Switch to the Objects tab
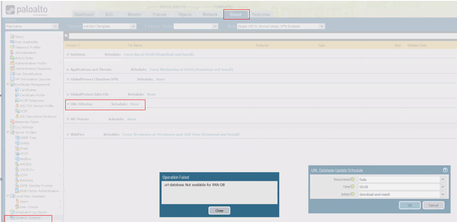The image size is (457, 222). point(185,14)
